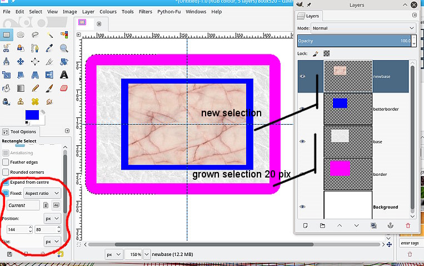Select the Rectangle Select tool

pos(7,35)
